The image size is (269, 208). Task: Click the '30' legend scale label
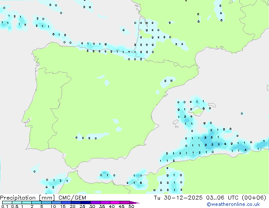[92, 206]
